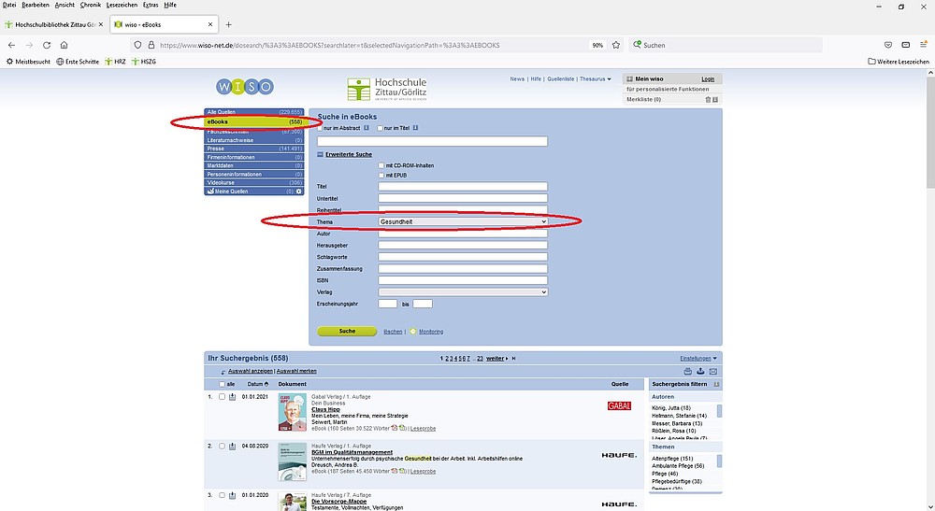
Task: Open the 'Claus Hipp' book title link
Action: pos(298,409)
